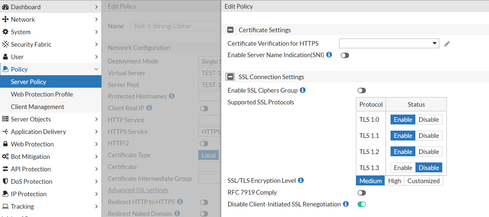
Task: Click the Bot Mitigation gears icon
Action: tap(5, 157)
